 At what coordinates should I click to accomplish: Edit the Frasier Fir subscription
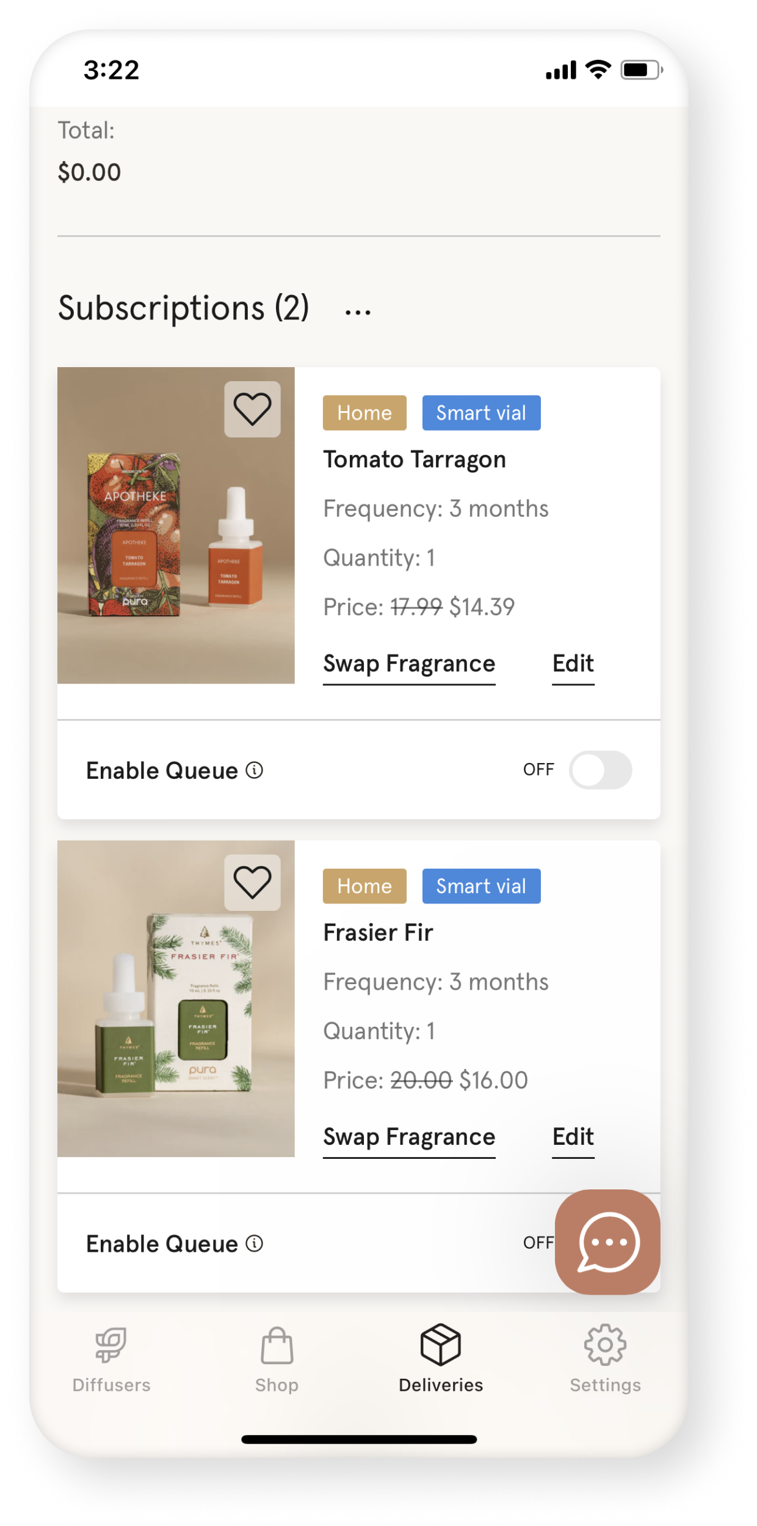[573, 1137]
